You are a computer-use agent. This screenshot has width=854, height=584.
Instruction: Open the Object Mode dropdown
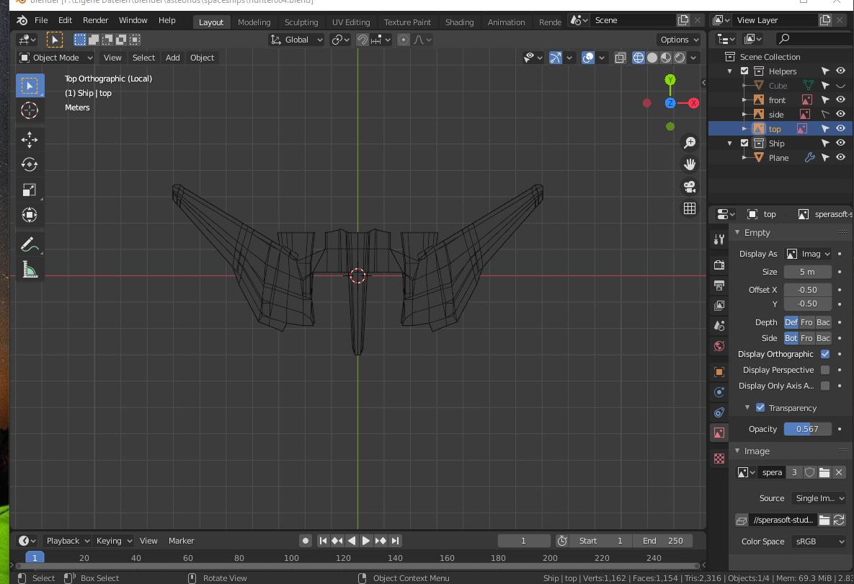(56, 58)
